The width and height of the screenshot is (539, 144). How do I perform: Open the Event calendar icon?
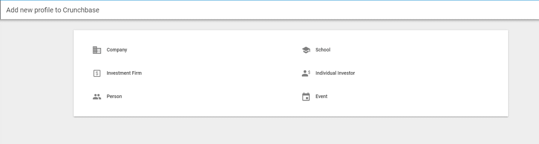306,97
